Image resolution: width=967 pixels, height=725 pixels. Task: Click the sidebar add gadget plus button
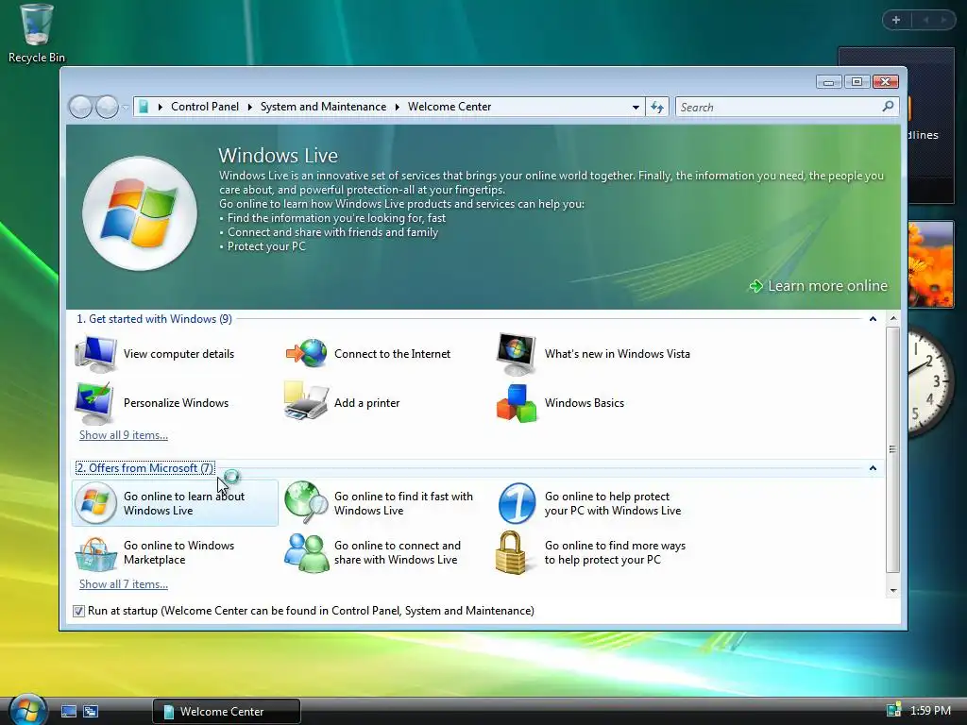click(896, 20)
